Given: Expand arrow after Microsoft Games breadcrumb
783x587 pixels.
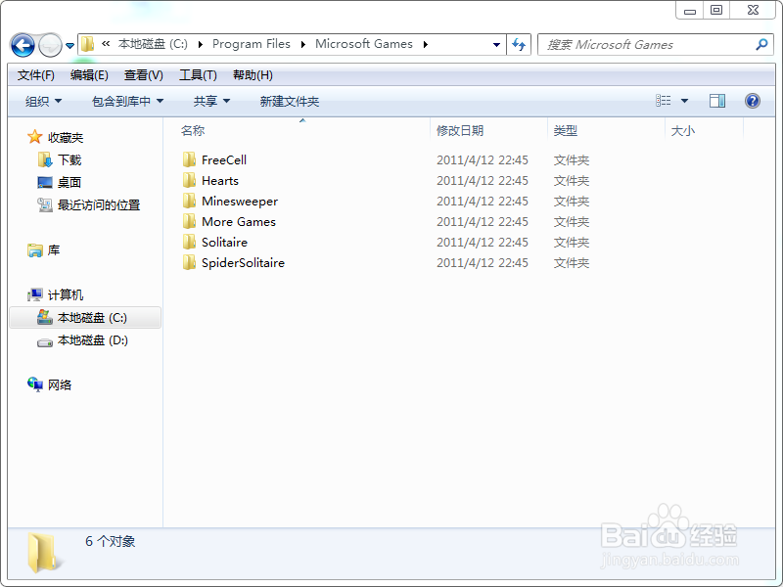Looking at the screenshot, I should (426, 44).
